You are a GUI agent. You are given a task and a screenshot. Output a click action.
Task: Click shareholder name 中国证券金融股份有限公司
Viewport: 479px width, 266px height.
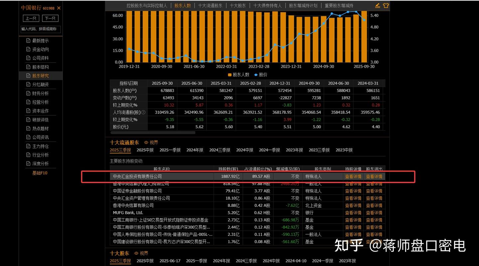(x=137, y=191)
